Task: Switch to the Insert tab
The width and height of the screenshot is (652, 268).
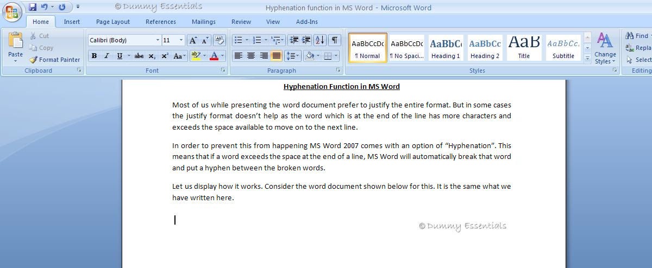Action: (x=72, y=22)
